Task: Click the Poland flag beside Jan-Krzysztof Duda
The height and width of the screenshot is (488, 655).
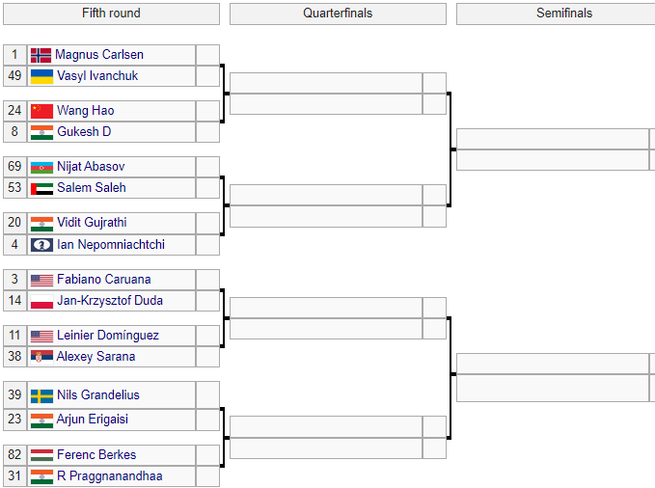Action: (x=41, y=301)
